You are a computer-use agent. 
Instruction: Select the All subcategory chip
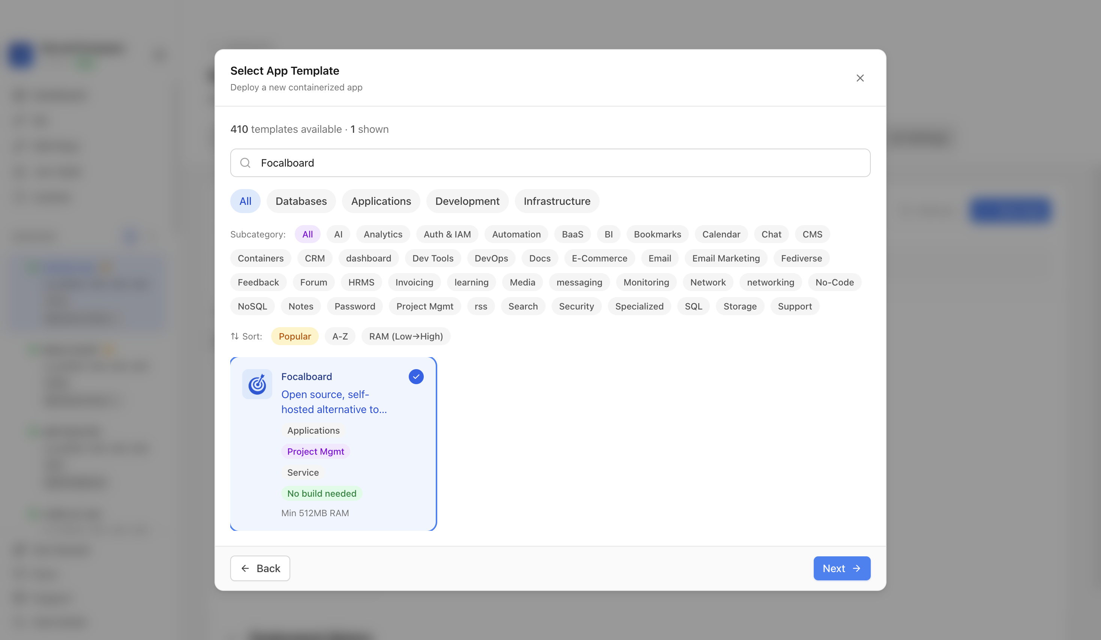[x=307, y=234]
